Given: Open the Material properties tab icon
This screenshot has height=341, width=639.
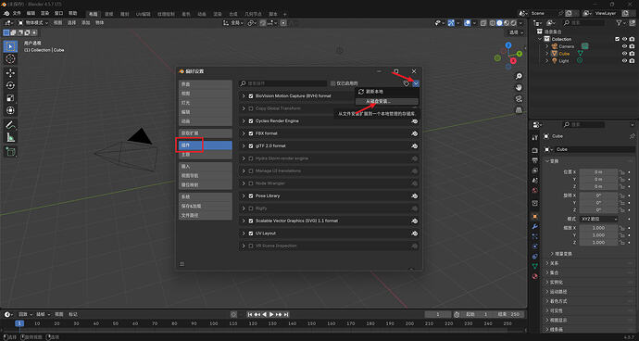Looking at the screenshot, I should coord(535,276).
